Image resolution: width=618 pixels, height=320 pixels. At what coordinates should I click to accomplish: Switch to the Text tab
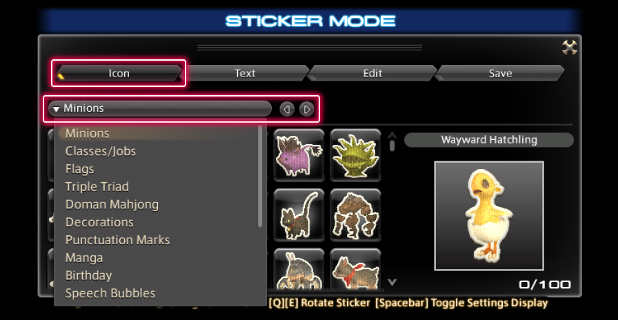coord(245,73)
